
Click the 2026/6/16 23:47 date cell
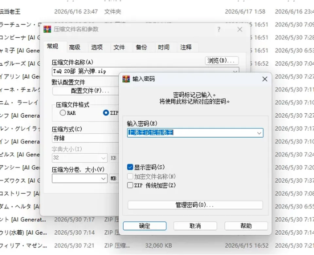(x=76, y=12)
